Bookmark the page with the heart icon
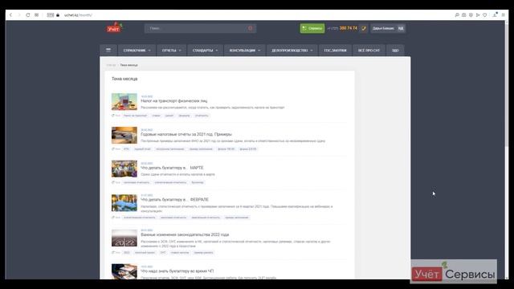 click(485, 15)
